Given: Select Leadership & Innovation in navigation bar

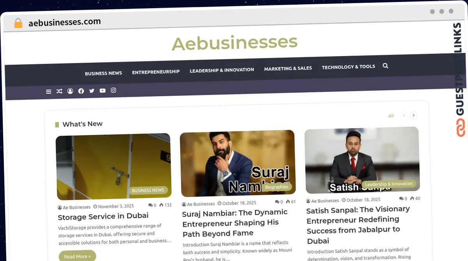Looking at the screenshot, I should [x=222, y=70].
